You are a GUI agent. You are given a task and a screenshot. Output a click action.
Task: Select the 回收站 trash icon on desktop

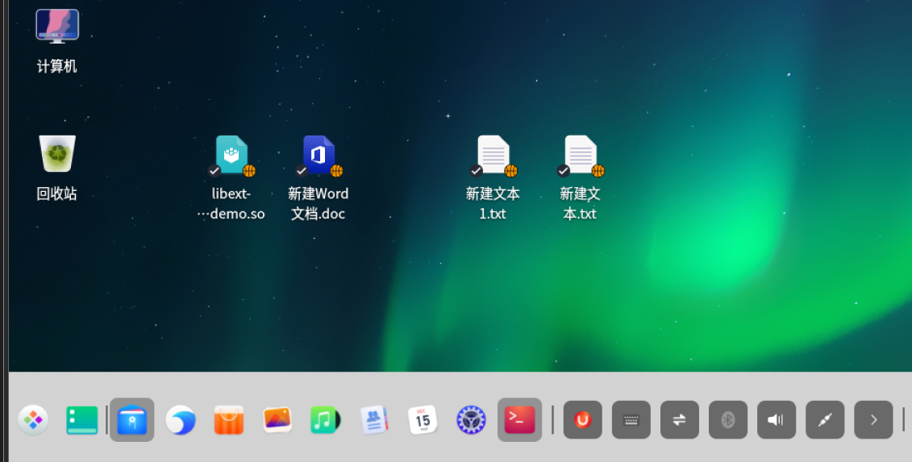[57, 154]
